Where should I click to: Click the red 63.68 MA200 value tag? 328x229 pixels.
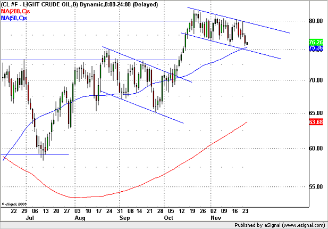coord(316,122)
